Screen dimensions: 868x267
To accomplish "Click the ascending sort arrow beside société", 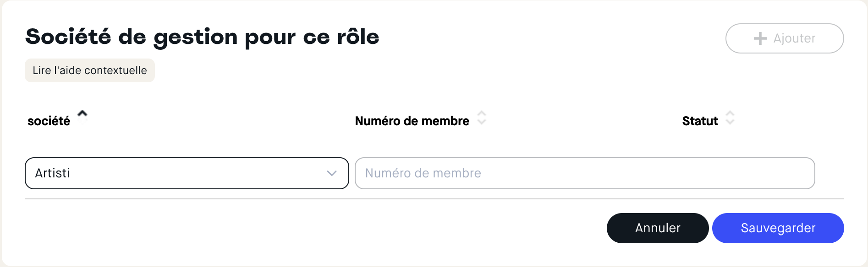I will click(82, 113).
